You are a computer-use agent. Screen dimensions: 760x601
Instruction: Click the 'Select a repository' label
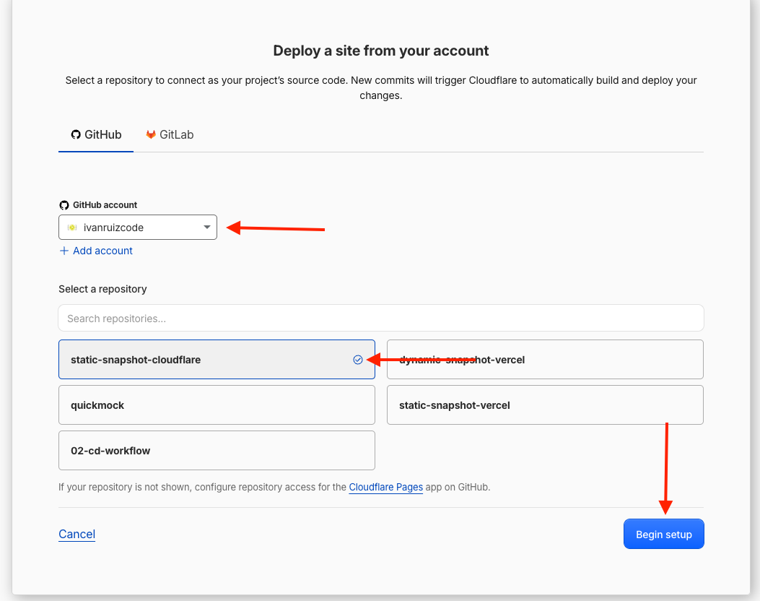pyautogui.click(x=102, y=289)
